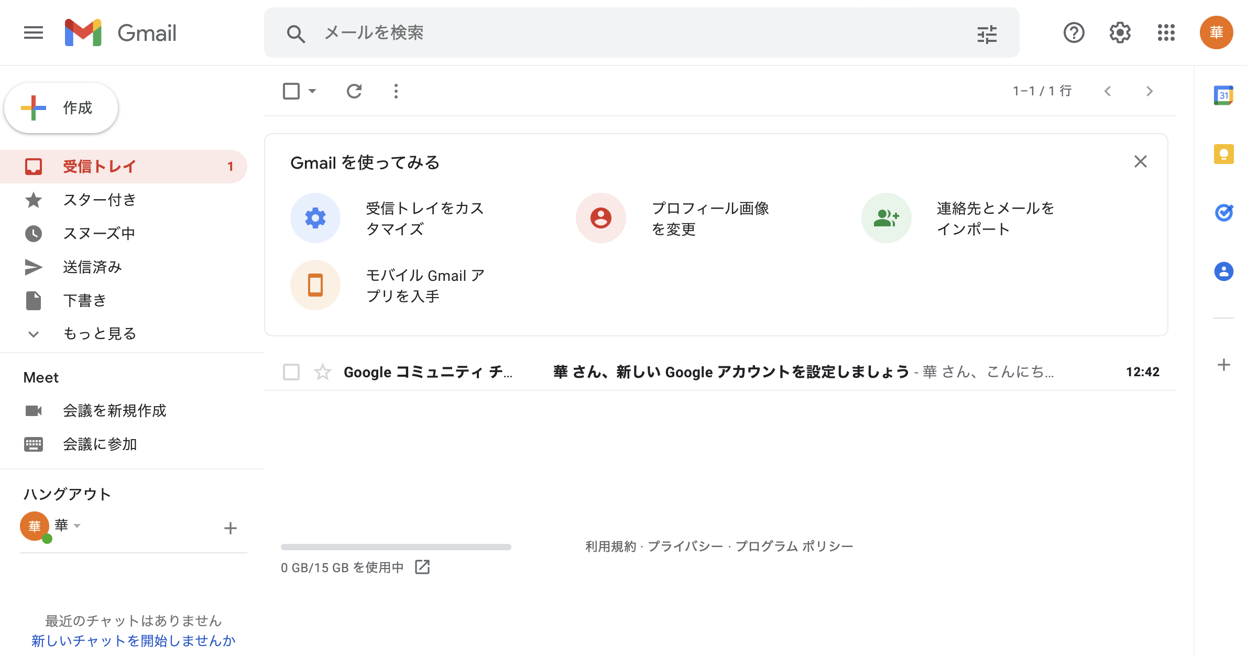Open Google Keep side panel
The height and width of the screenshot is (655, 1247).
pos(1223,154)
